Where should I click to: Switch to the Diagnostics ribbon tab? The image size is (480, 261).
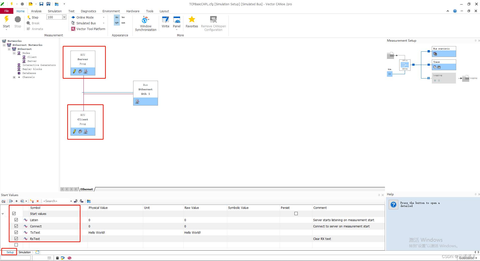point(89,11)
